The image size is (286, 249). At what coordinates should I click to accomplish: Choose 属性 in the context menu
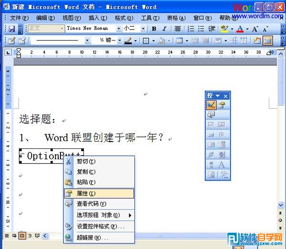(x=99, y=194)
